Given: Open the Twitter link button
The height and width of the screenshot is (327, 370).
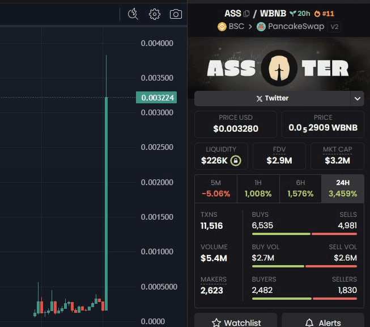Looking at the screenshot, I should (x=273, y=98).
